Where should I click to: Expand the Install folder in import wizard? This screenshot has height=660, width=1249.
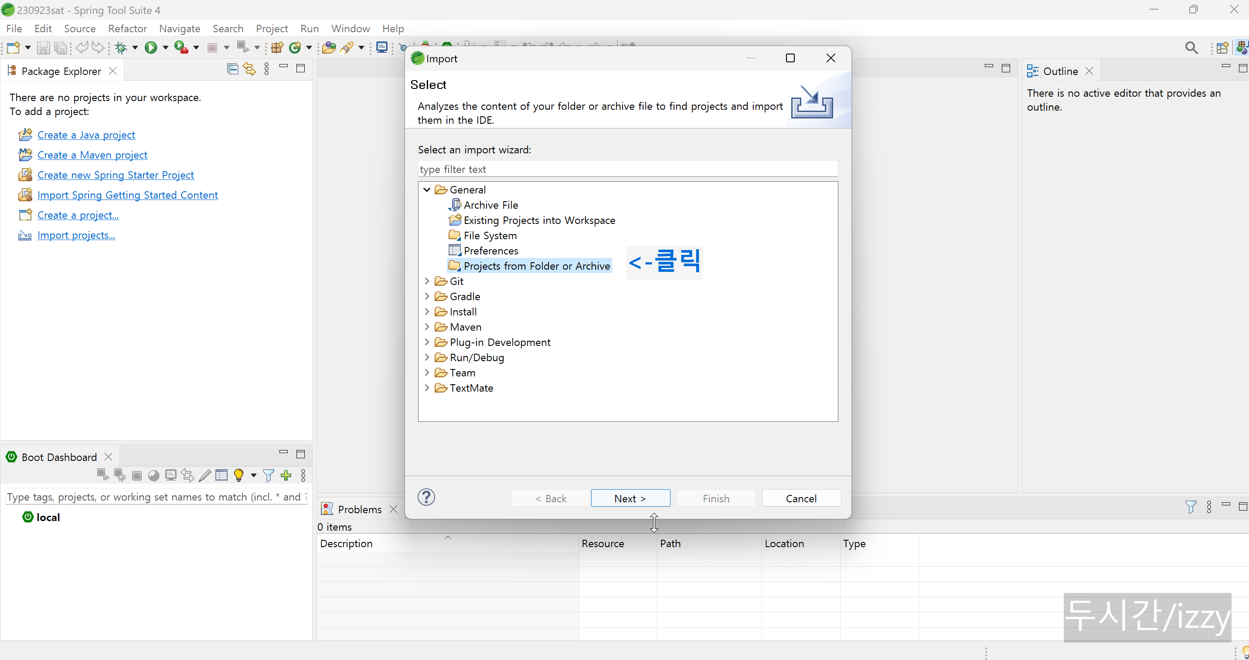click(427, 311)
